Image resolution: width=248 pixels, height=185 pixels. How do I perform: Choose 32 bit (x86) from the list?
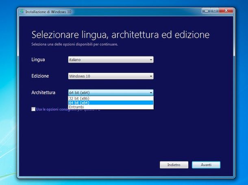(111, 98)
